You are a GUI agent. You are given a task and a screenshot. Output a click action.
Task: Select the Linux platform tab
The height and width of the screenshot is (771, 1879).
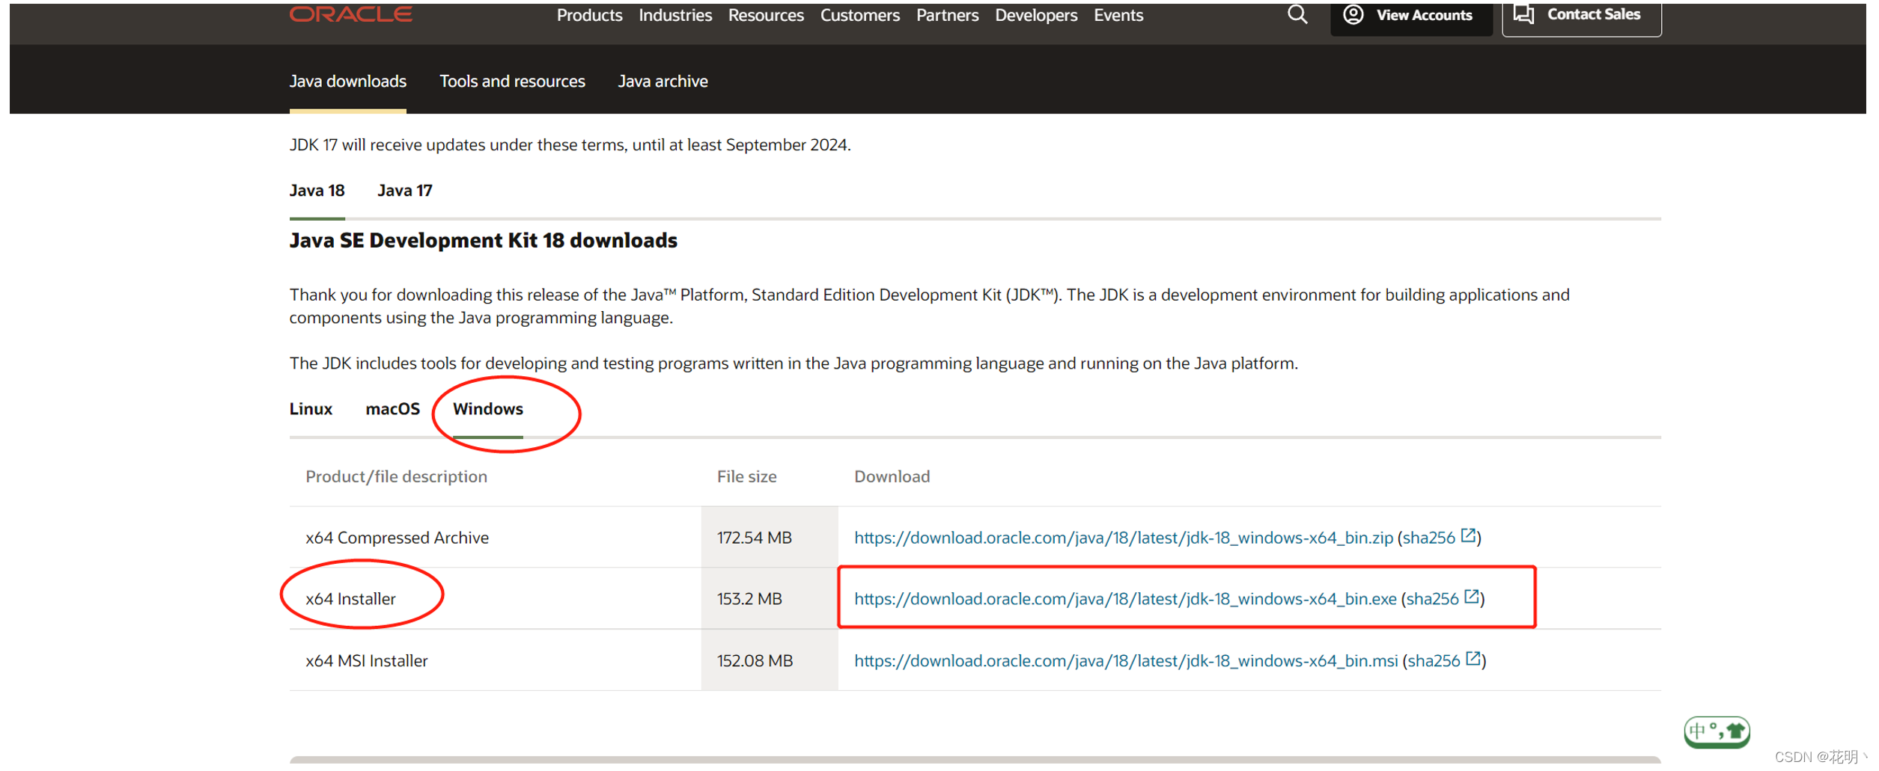tap(311, 409)
